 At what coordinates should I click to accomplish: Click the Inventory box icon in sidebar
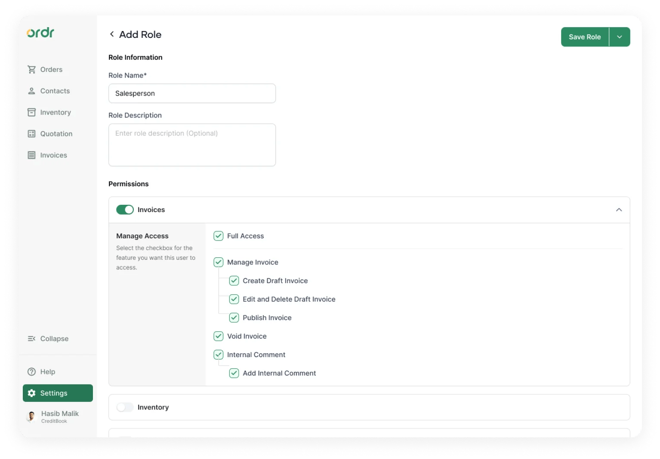[x=31, y=112]
